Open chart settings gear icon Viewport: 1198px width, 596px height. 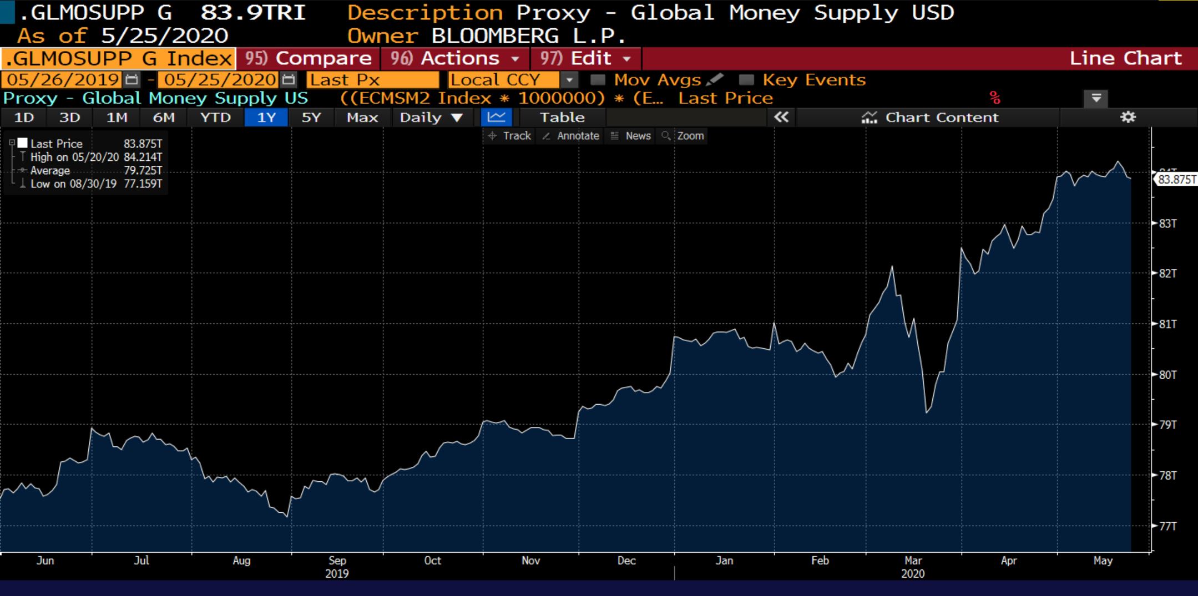click(x=1128, y=117)
